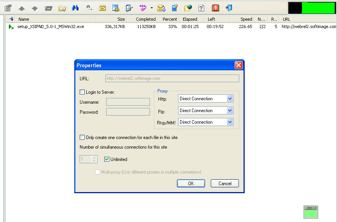Enable the Login to Server checkbox
337x222 pixels.
pos(82,92)
